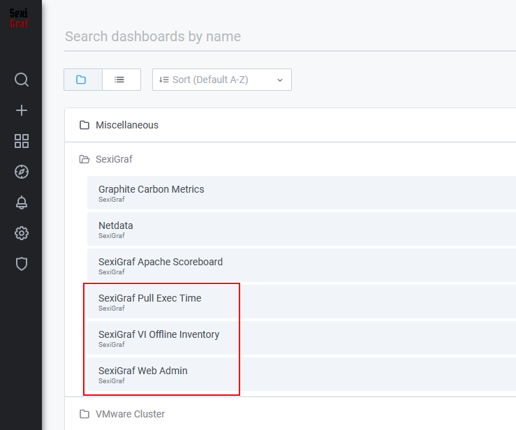Open the Server Admin shield icon

[x=22, y=264]
